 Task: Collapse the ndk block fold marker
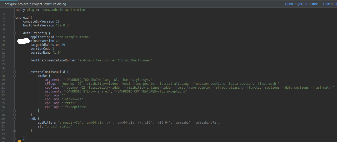(14, 119)
